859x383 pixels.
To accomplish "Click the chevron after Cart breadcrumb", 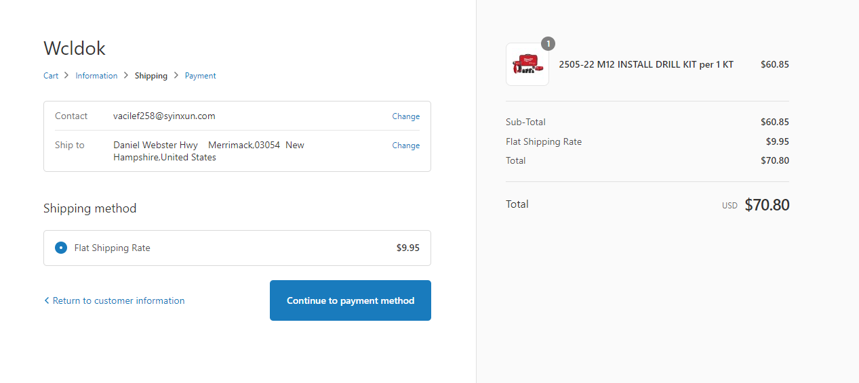I will tap(66, 76).
